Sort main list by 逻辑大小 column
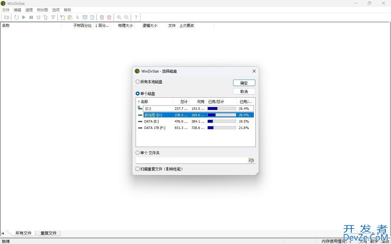The height and width of the screenshot is (244, 391). click(147, 26)
